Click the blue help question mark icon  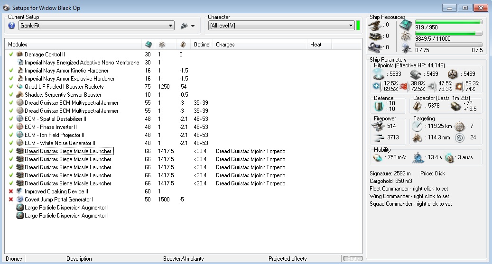(12, 26)
